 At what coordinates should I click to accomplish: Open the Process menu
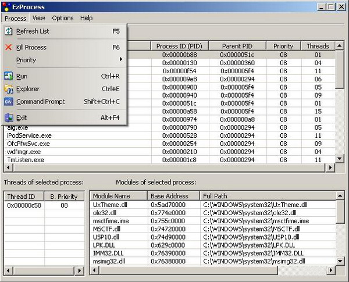pos(15,18)
